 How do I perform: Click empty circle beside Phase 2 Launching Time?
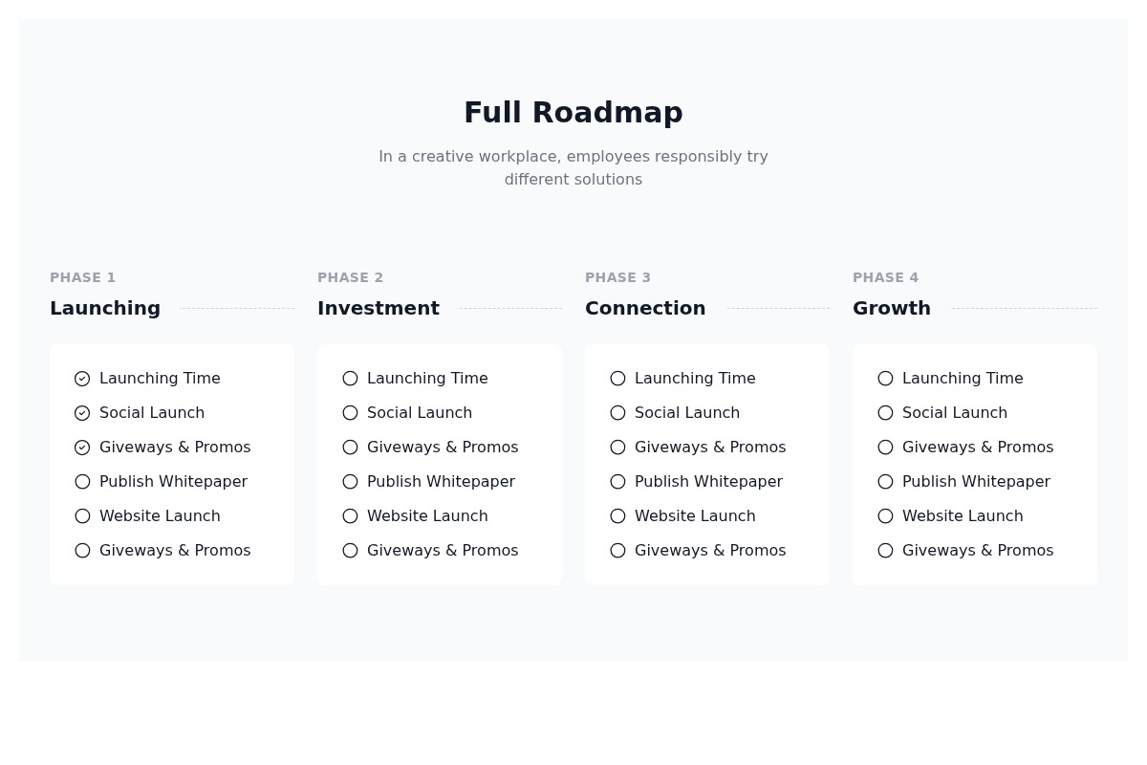coord(350,379)
